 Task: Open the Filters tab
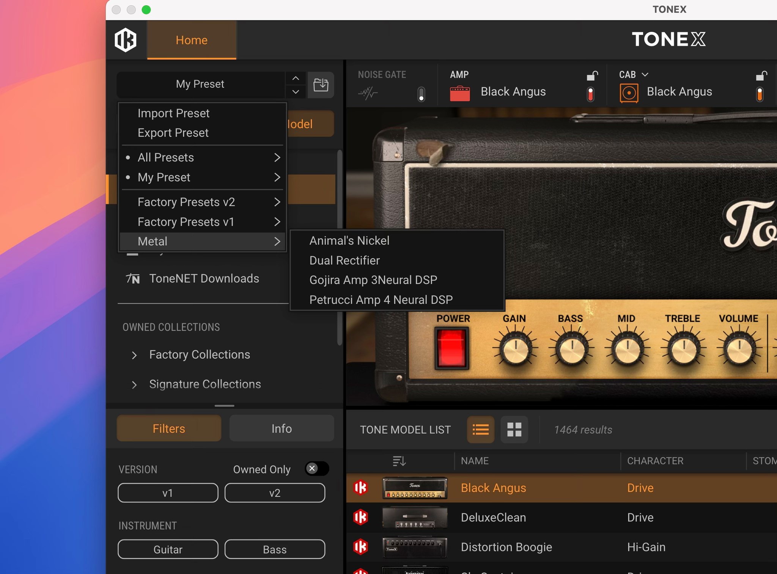coord(169,428)
